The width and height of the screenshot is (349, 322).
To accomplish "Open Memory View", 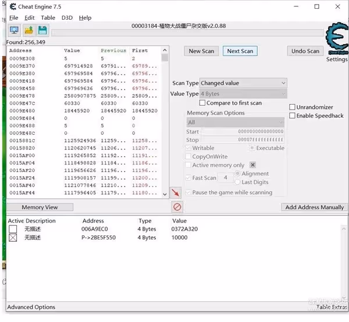I will pyautogui.click(x=40, y=207).
